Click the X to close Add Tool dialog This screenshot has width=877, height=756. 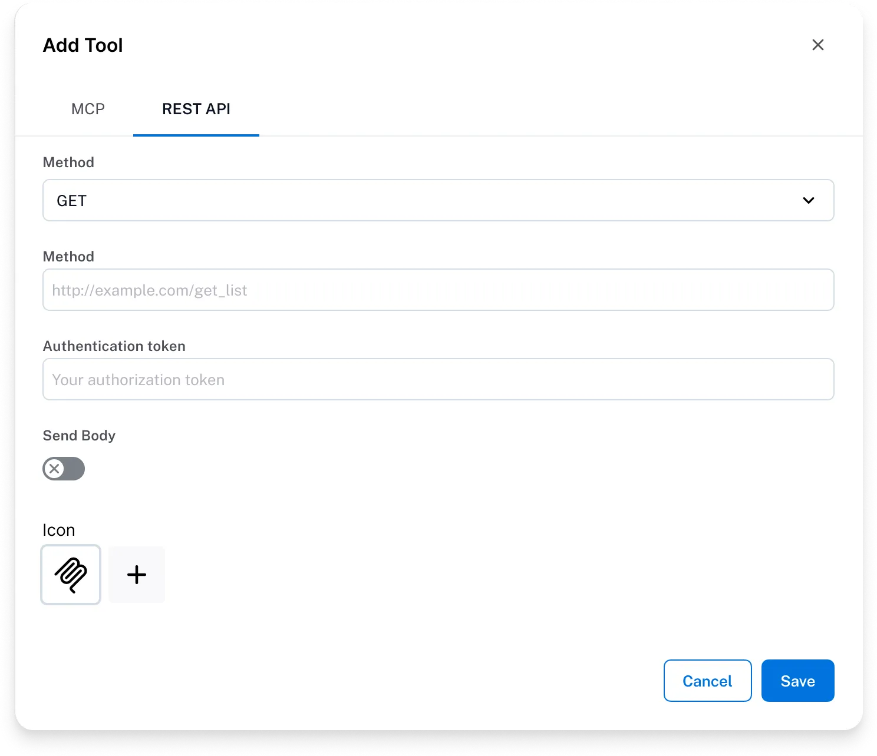point(818,45)
